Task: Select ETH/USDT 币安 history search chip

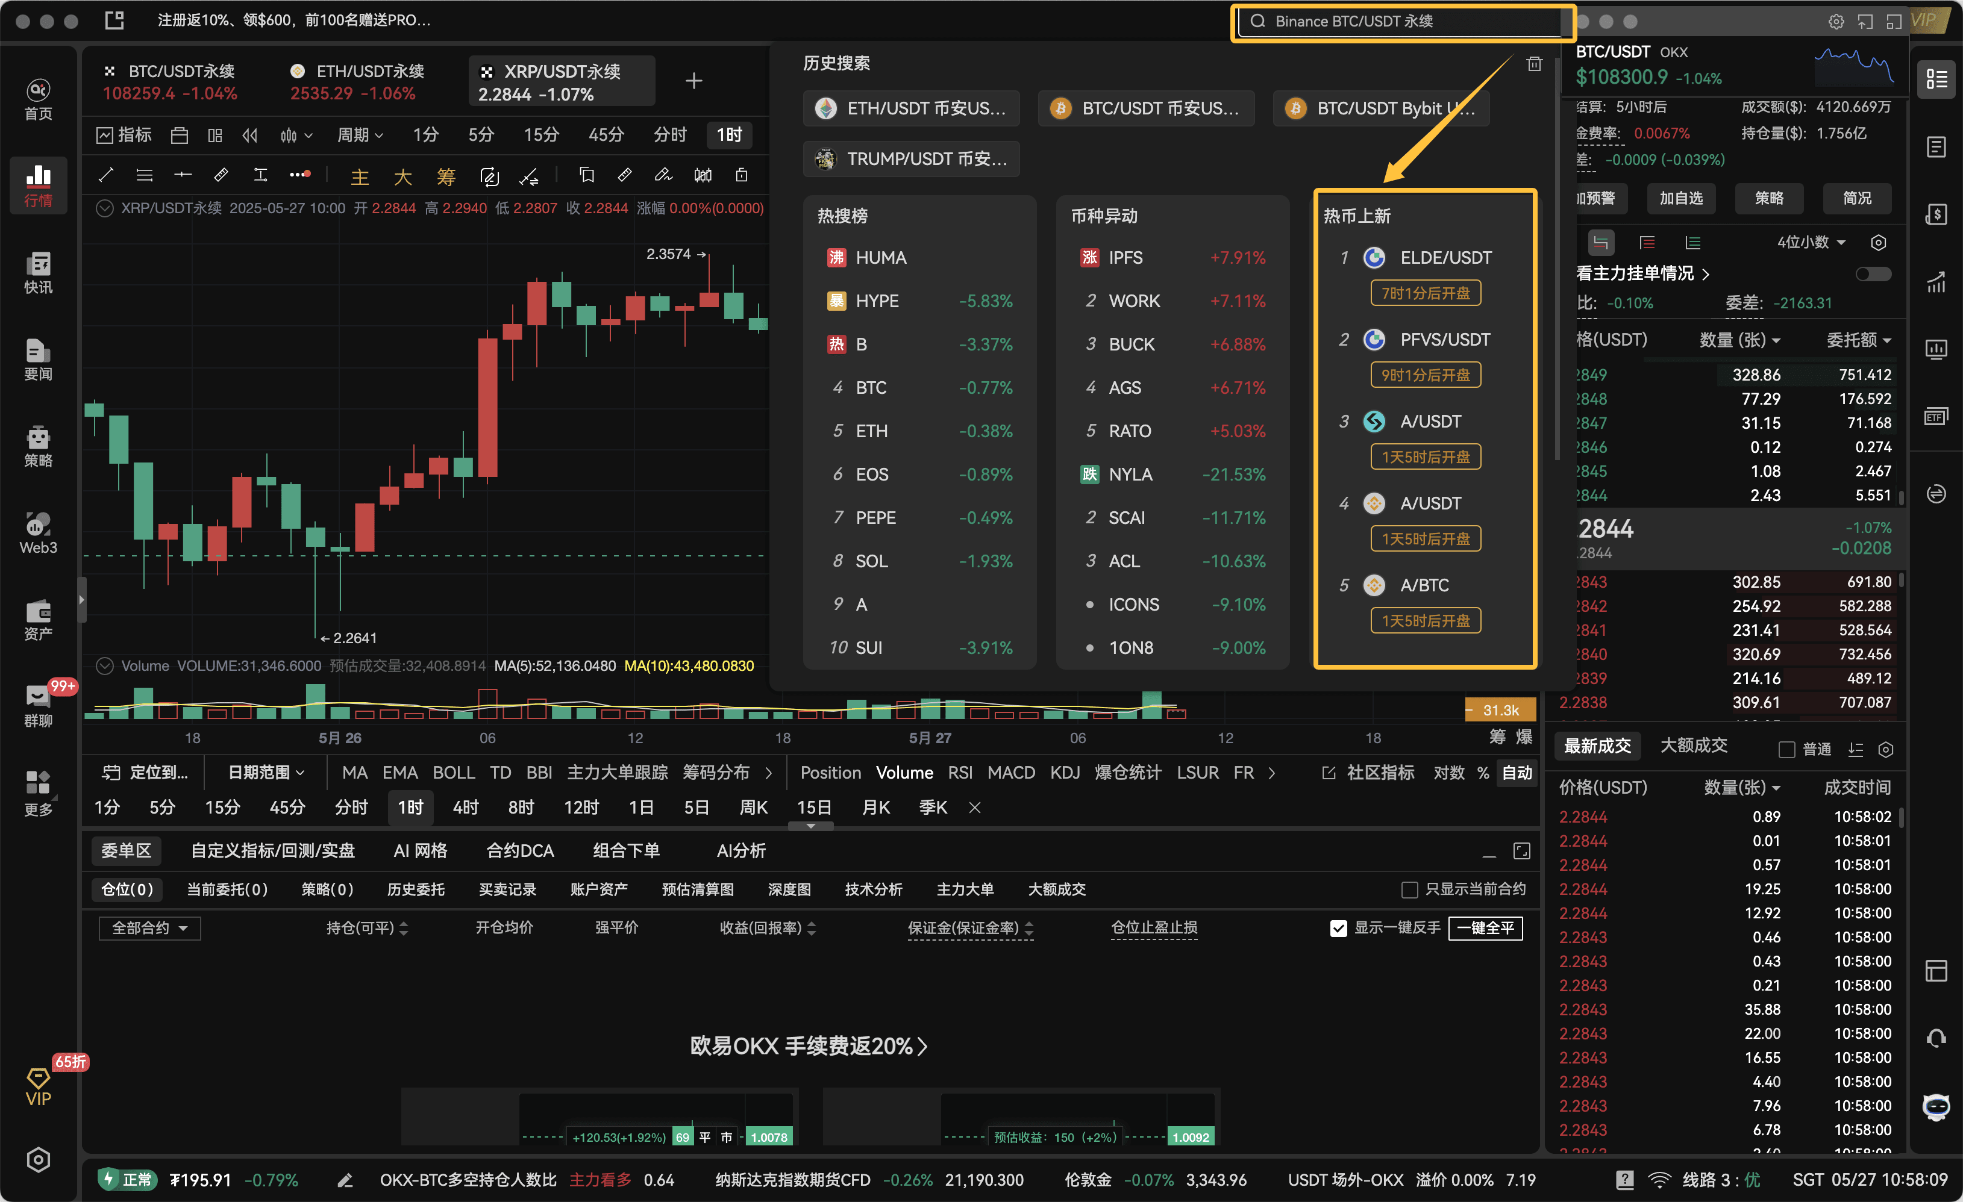Action: coord(912,108)
